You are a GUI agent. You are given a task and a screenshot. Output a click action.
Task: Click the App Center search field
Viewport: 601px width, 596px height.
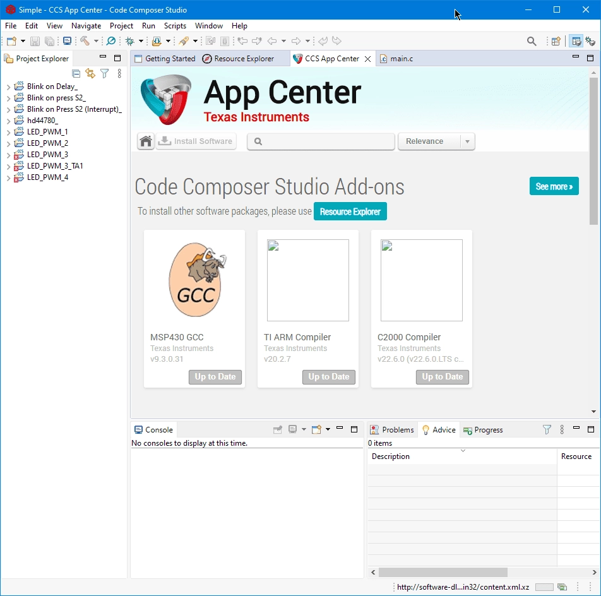tap(321, 141)
